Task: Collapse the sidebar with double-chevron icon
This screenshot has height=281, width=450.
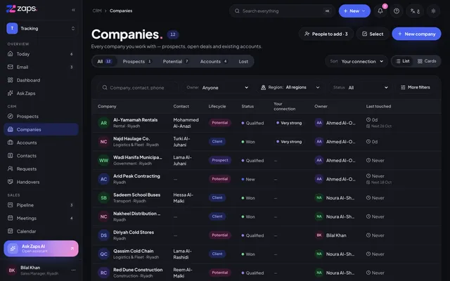Action: point(73,10)
